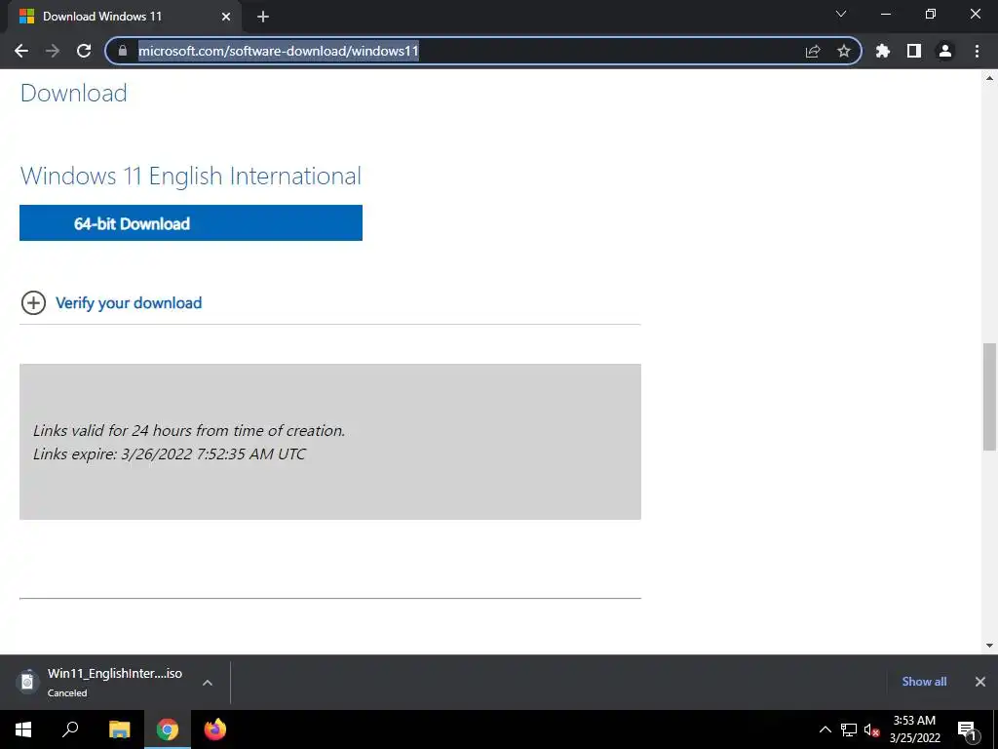Open the Chrome profile avatar
The height and width of the screenshot is (749, 998).
945,51
